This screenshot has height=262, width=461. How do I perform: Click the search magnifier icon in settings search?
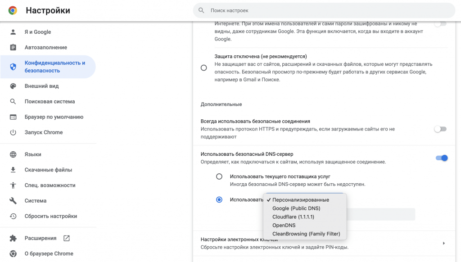[201, 10]
